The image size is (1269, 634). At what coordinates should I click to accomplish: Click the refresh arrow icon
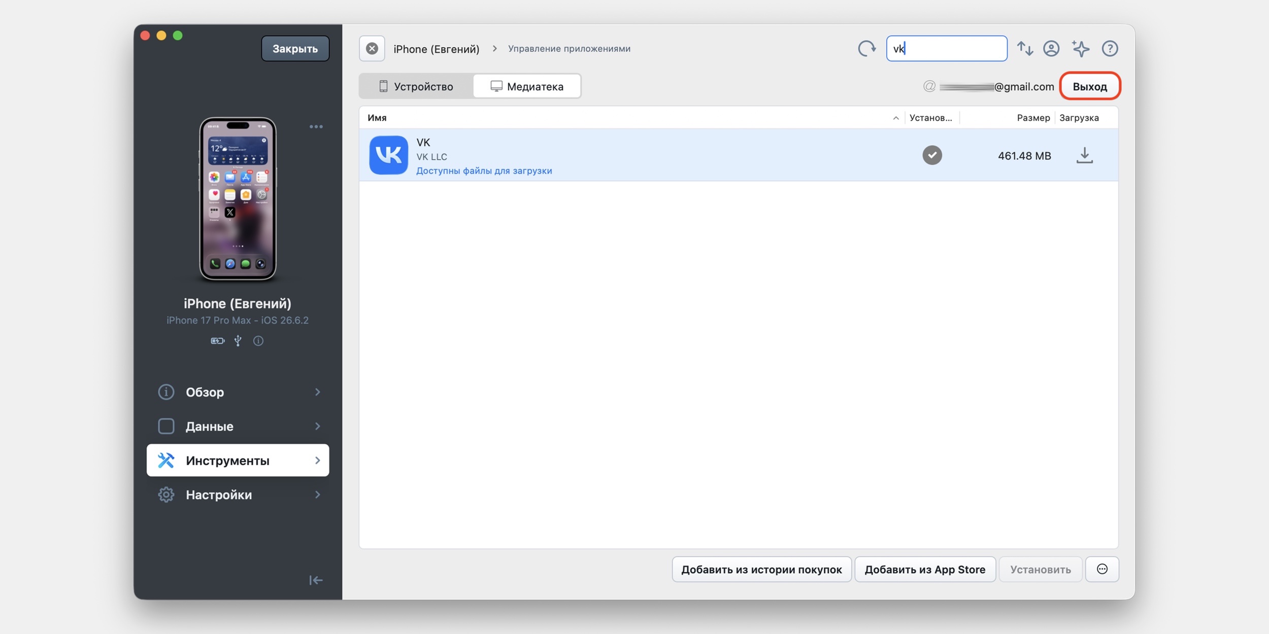click(866, 49)
